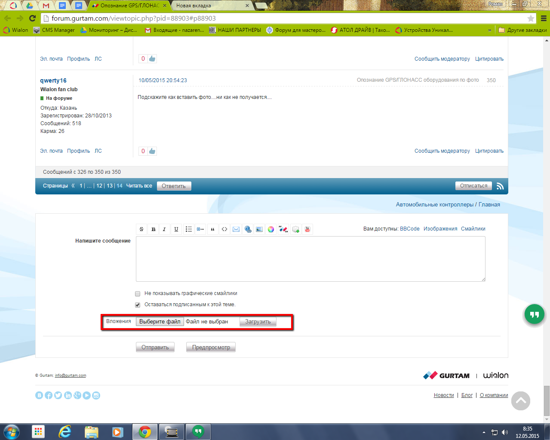Expand the hidden bookmarks overflow chevron
Screen dimensions: 550x440
click(489, 30)
